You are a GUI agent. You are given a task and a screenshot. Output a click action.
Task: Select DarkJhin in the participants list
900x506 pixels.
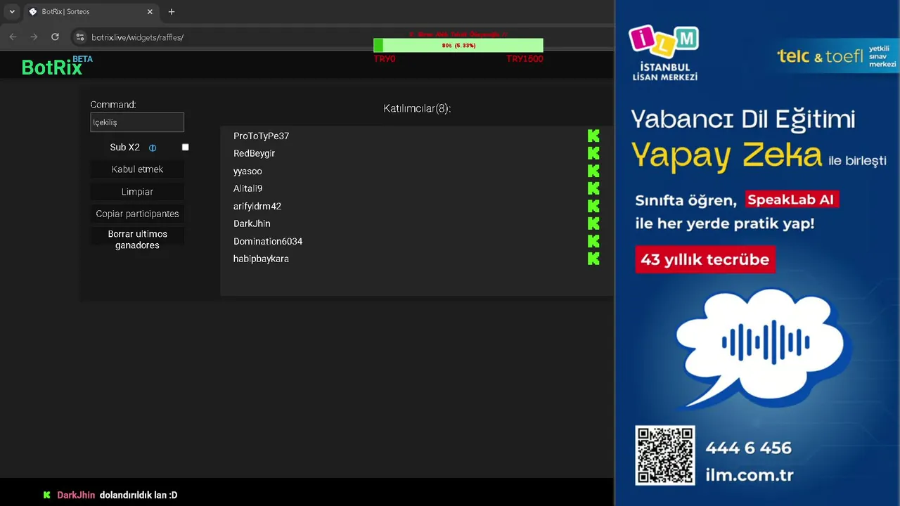point(252,223)
